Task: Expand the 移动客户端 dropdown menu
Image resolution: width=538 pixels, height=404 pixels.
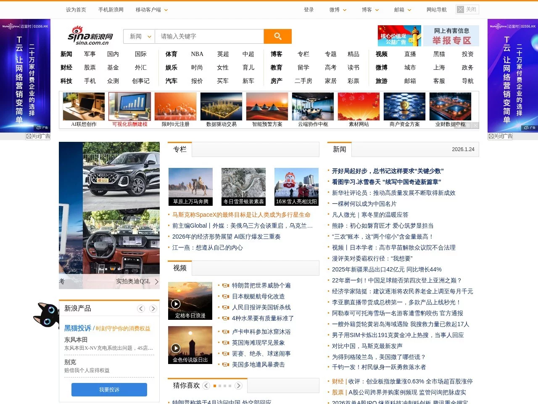Action: (151, 9)
